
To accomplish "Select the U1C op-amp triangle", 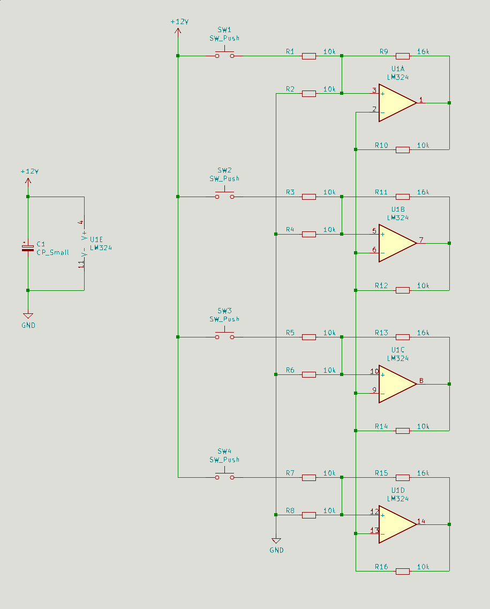I will [x=396, y=384].
